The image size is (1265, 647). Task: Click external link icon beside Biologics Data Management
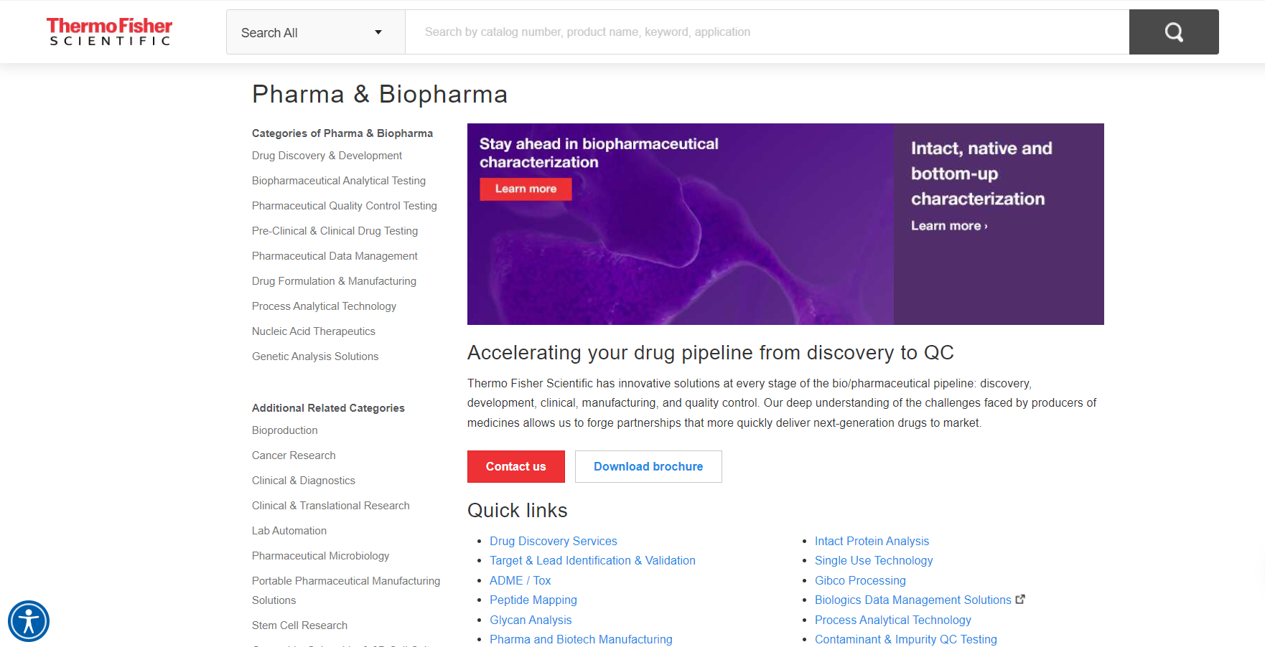[1020, 599]
